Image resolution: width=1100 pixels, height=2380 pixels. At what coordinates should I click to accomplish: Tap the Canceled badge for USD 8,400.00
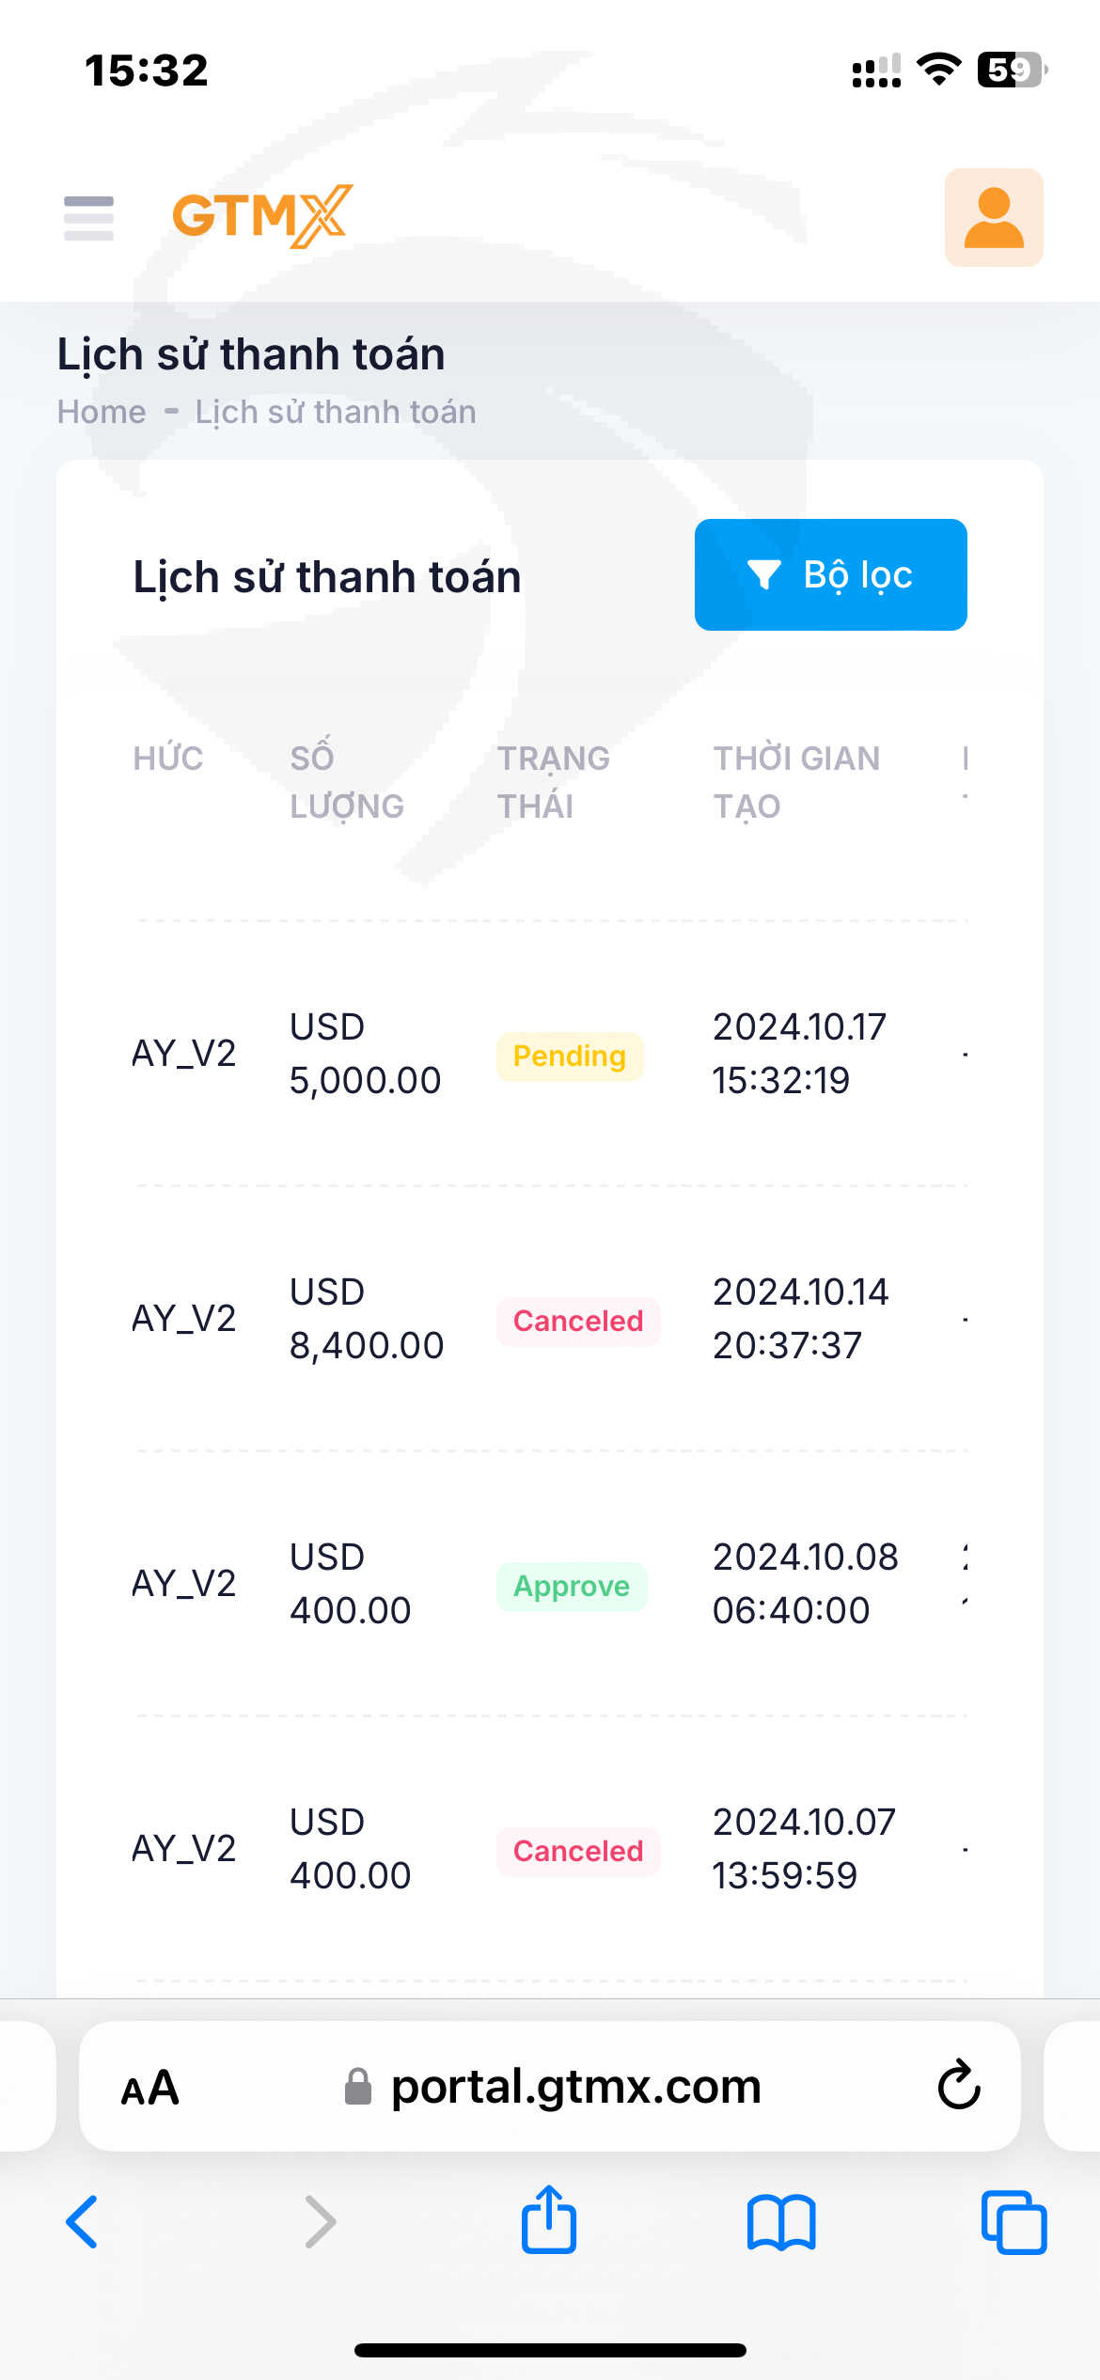577,1322
